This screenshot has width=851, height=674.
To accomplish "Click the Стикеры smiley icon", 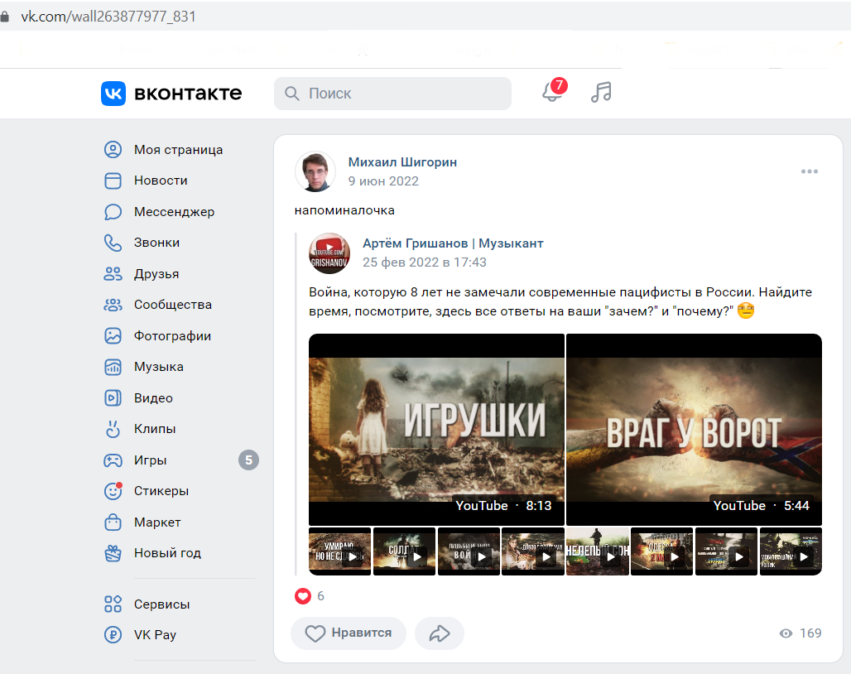I will (x=113, y=491).
